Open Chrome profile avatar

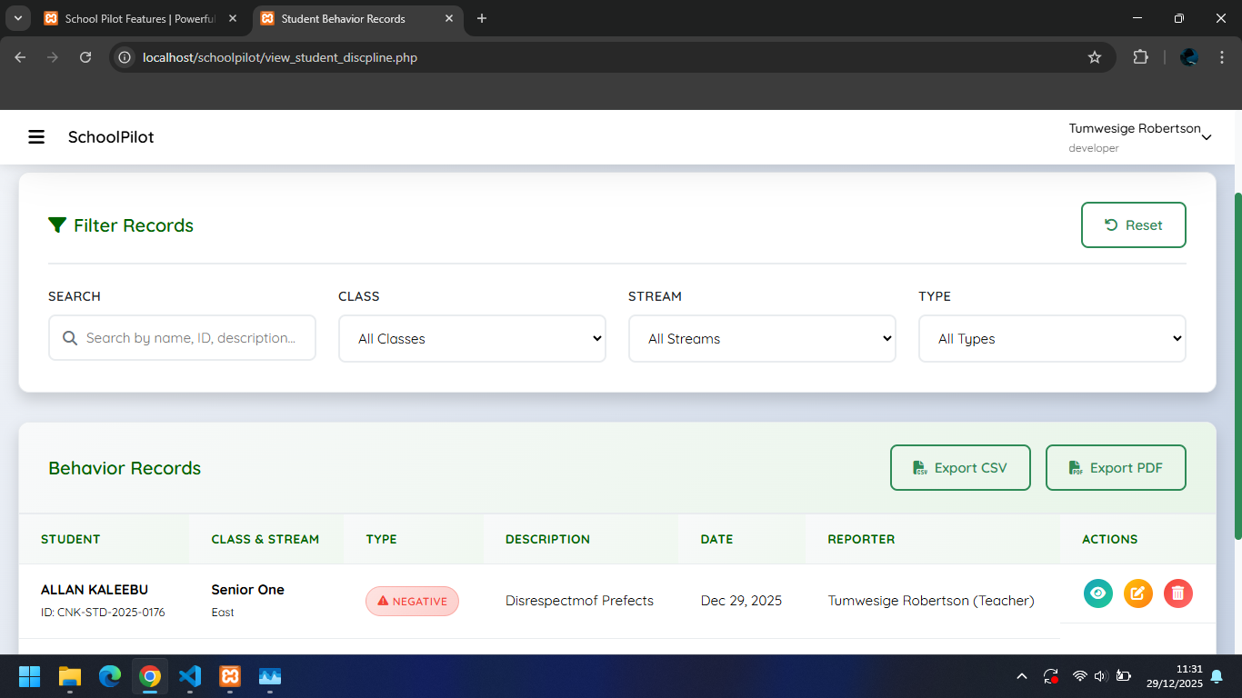pos(1189,57)
